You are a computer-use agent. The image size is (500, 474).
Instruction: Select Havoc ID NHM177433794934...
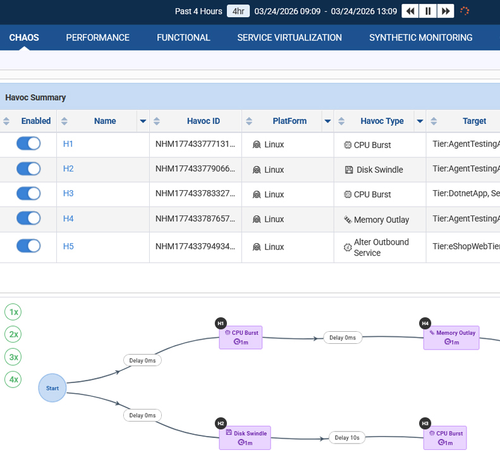click(x=195, y=246)
